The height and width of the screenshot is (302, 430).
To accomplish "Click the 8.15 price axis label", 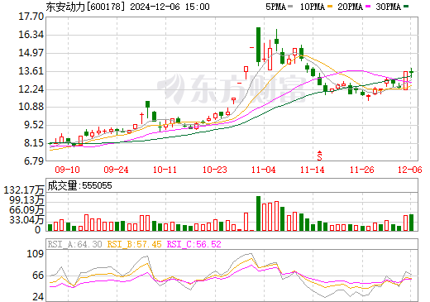I will pos(34,143).
